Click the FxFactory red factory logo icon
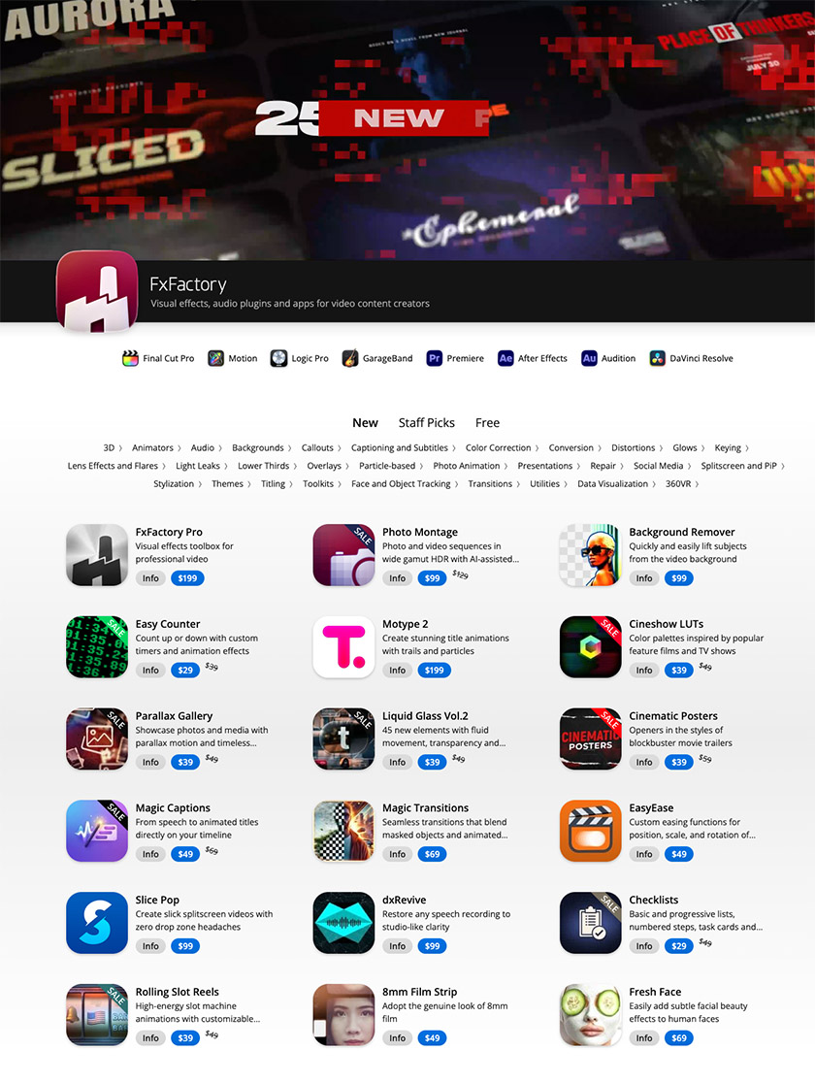This screenshot has height=1083, width=815. 97,291
